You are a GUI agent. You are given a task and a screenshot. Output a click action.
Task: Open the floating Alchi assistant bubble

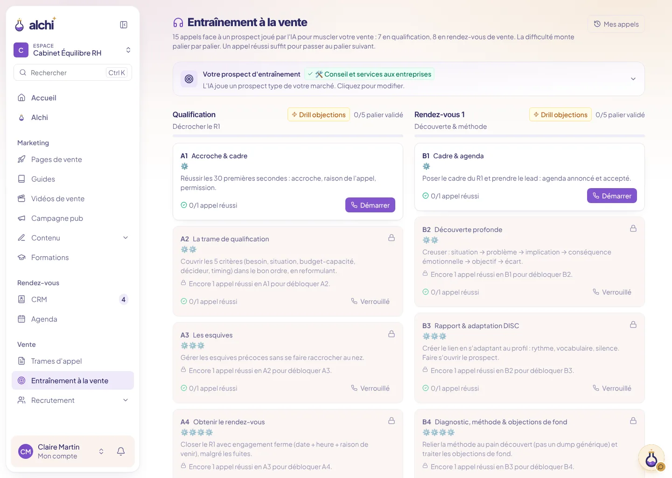[651, 458]
